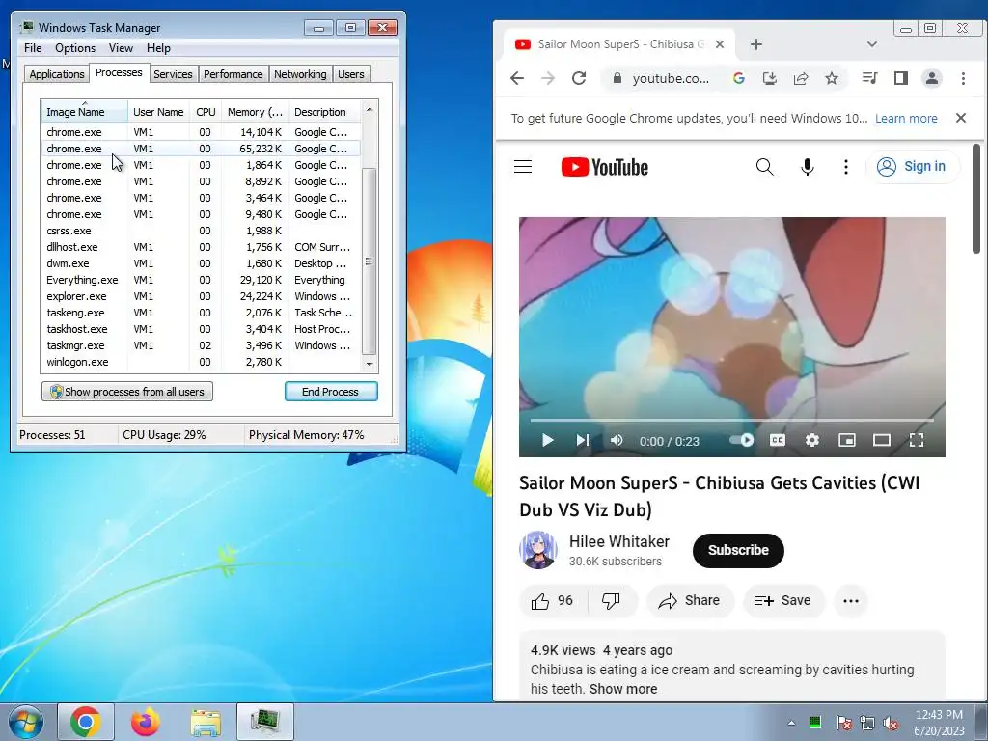Dislike the video with thumbs down
Image resolution: width=988 pixels, height=741 pixels.
click(x=611, y=600)
